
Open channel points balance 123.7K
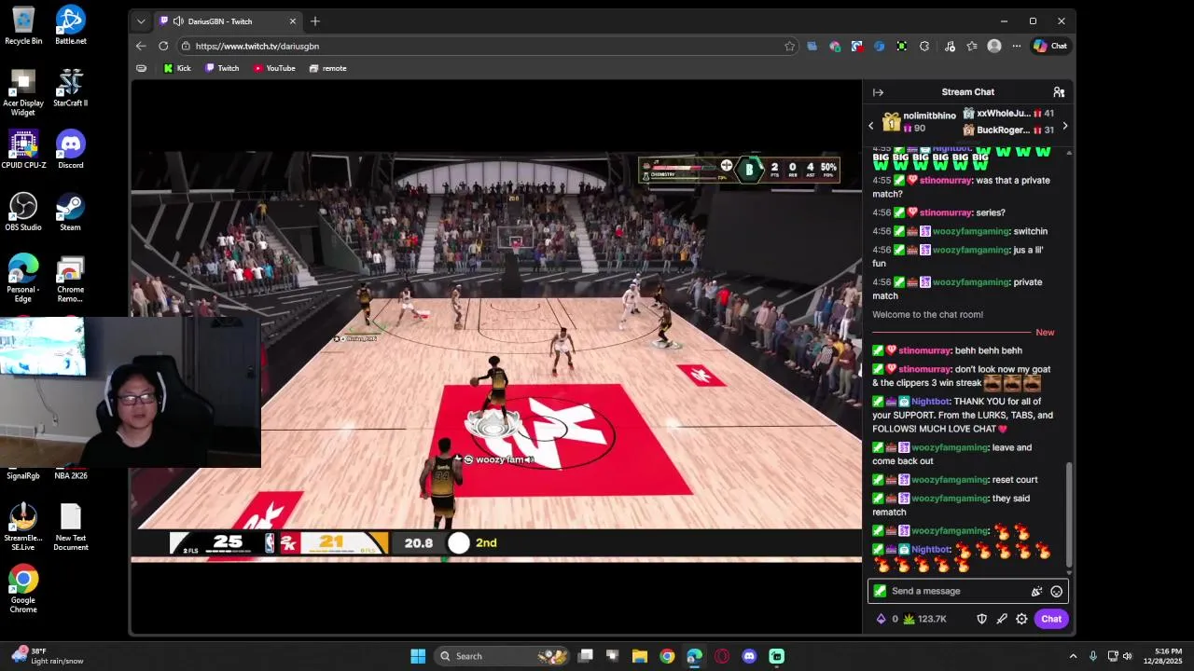point(924,619)
